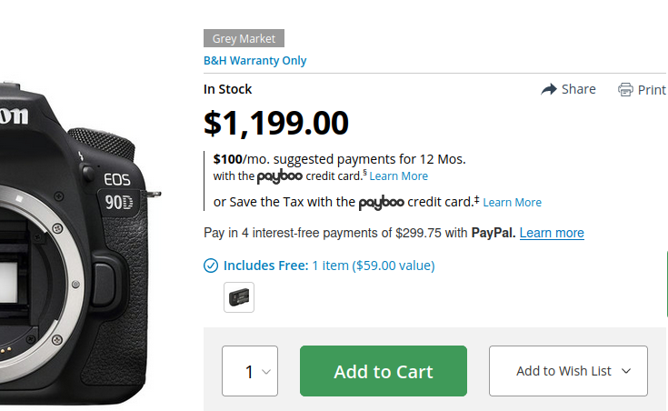Click the chevron arrow on the Wish List button
Viewport: 668px width, 411px height.
[x=628, y=371]
